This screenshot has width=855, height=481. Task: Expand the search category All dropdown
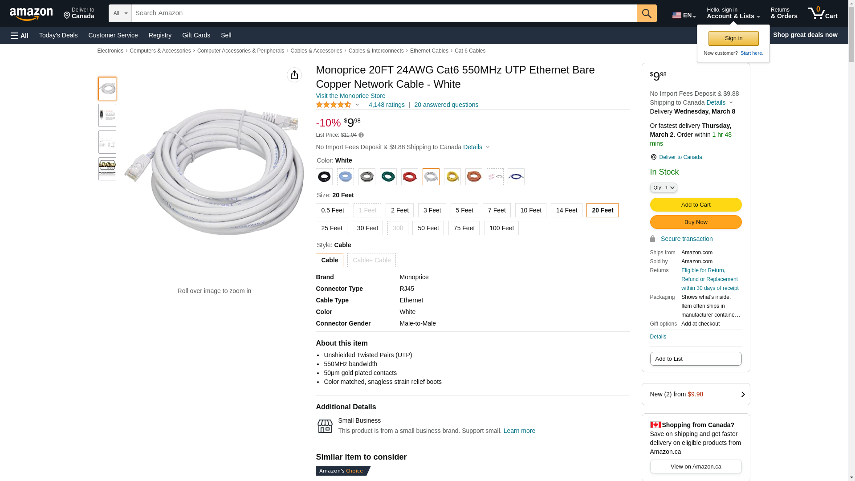120,13
